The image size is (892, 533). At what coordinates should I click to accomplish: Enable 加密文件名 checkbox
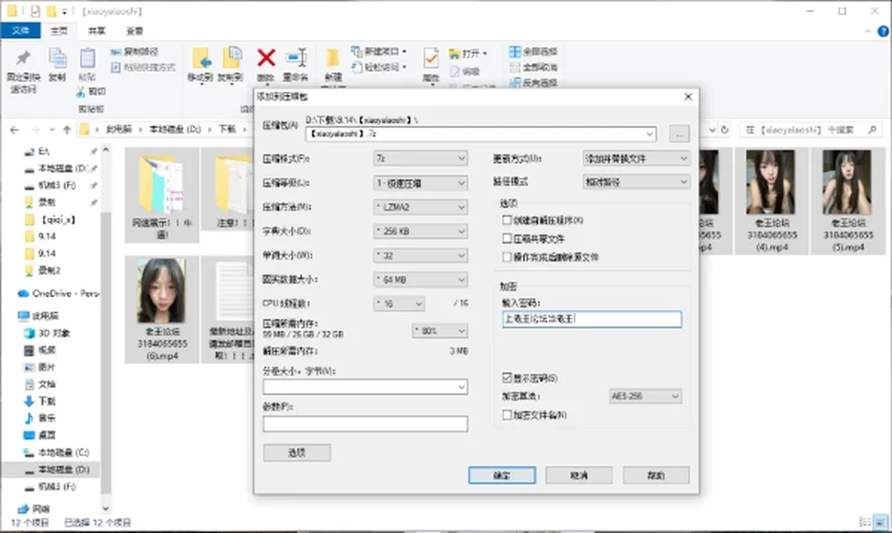(507, 415)
